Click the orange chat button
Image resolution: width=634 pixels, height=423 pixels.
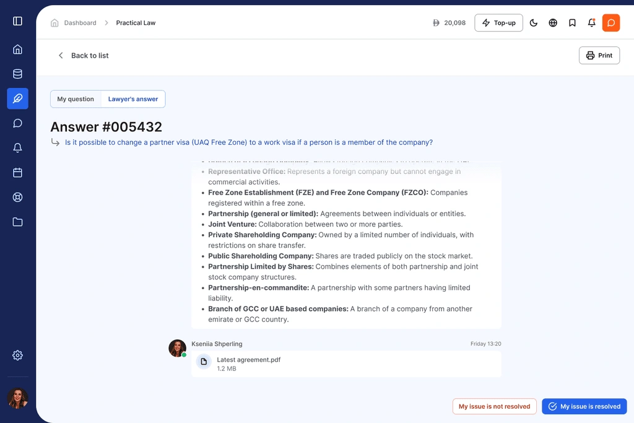pos(610,23)
